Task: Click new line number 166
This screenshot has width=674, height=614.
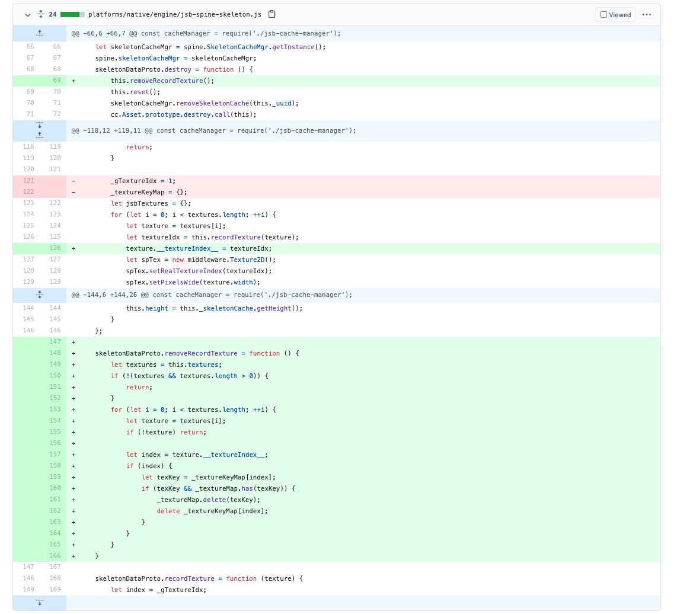Action: (56, 556)
